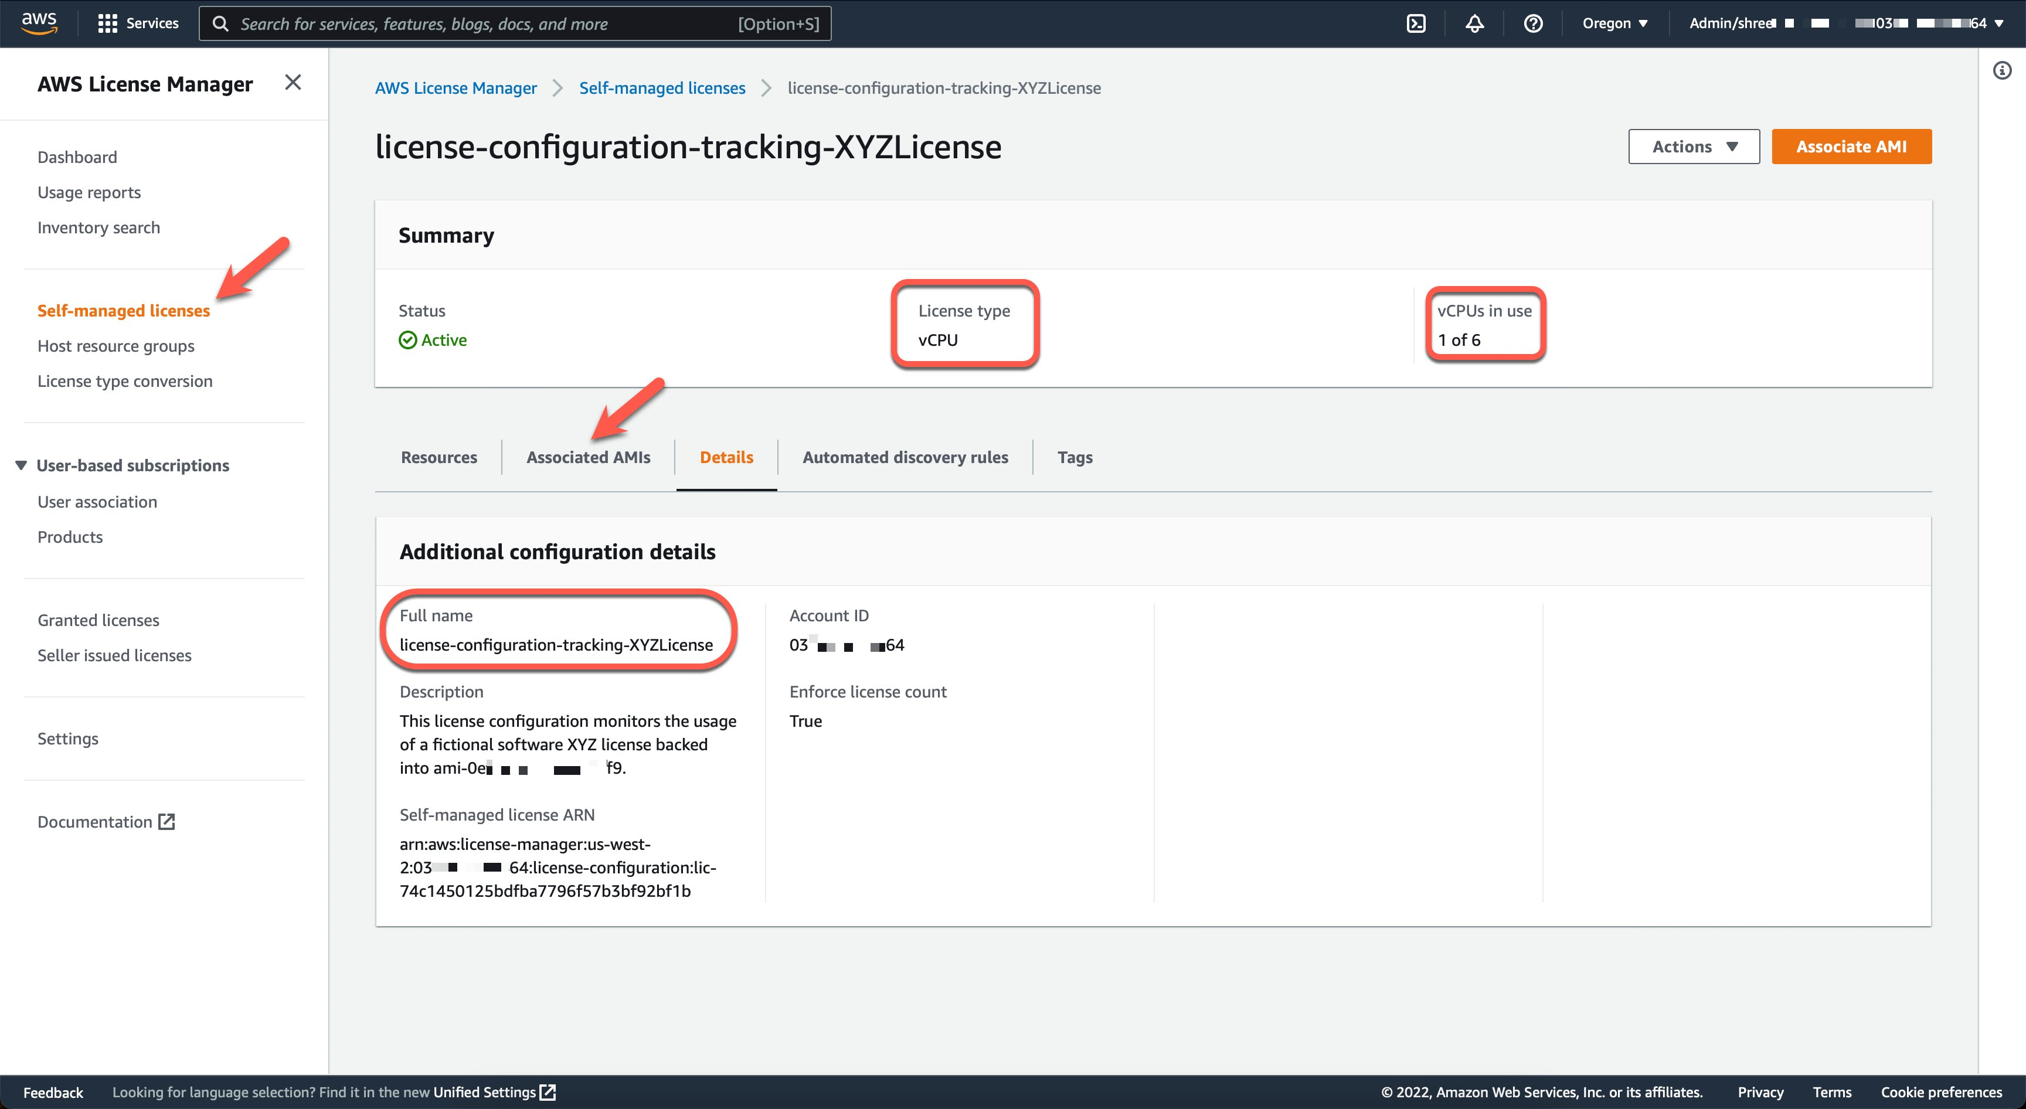Open the Services grid icon
The width and height of the screenshot is (2026, 1109).
[x=108, y=23]
